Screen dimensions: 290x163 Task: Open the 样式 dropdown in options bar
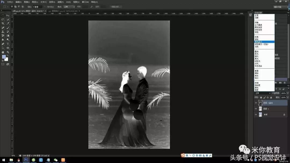[x=69, y=7]
